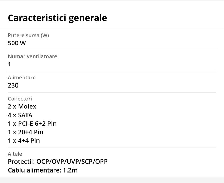Viewport: 224px width, 183px height.
Task: Select the 4 x SATA connector entry
Action: pos(20,115)
